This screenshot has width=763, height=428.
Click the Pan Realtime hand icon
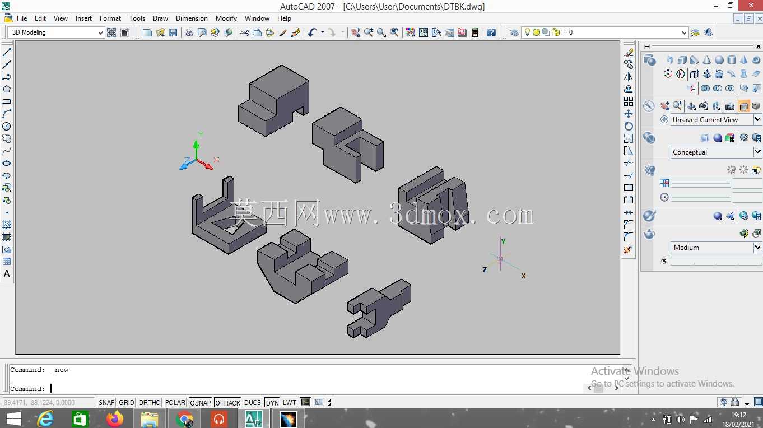tap(356, 32)
